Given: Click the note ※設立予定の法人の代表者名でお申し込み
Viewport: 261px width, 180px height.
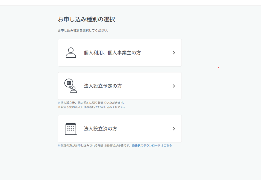Looking at the screenshot, I should [x=91, y=107].
